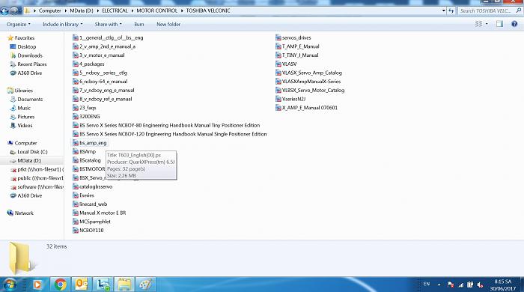Select the servos_drives file

click(293, 37)
